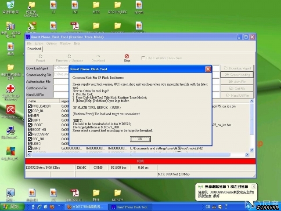Open the File menu
Image resolution: width=281 pixels, height=211 pixels.
[29, 44]
